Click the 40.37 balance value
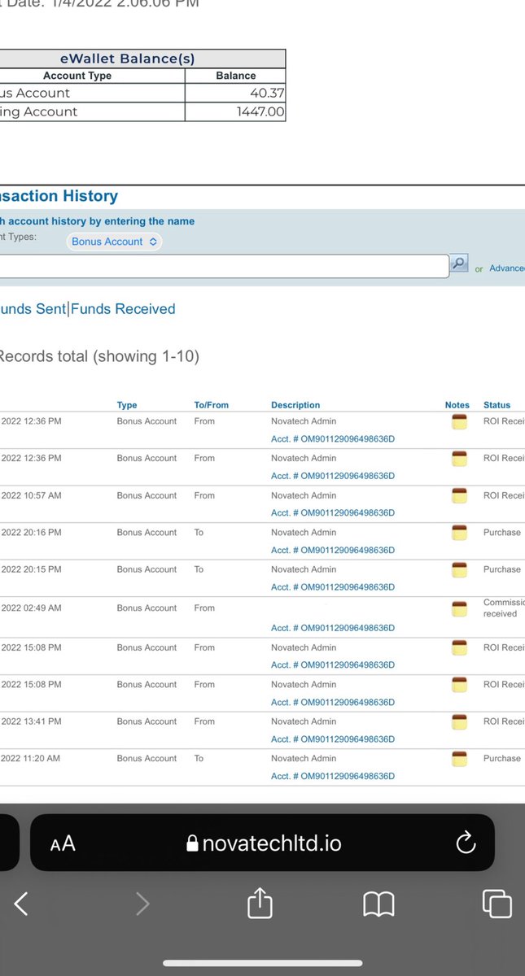525x976 pixels. click(x=267, y=94)
